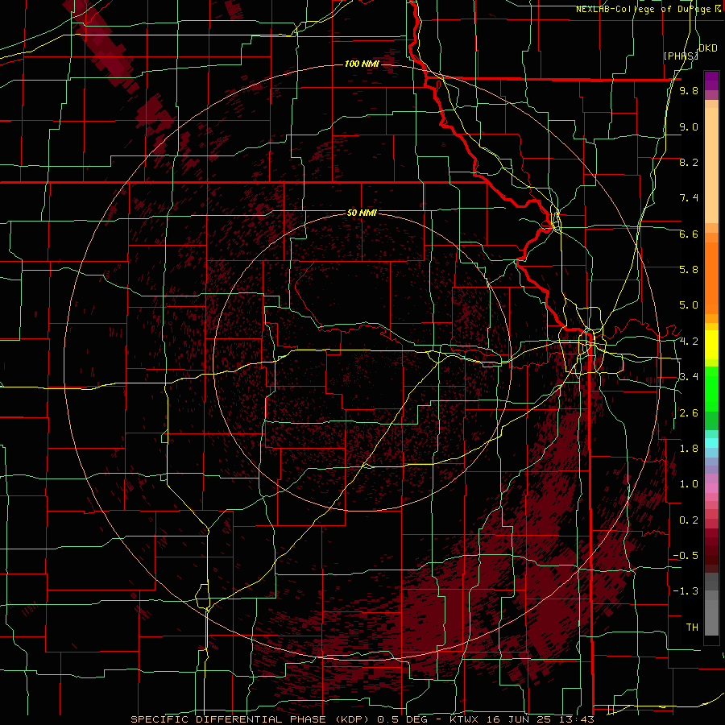Click the -1.3 color scale value

[x=686, y=591]
